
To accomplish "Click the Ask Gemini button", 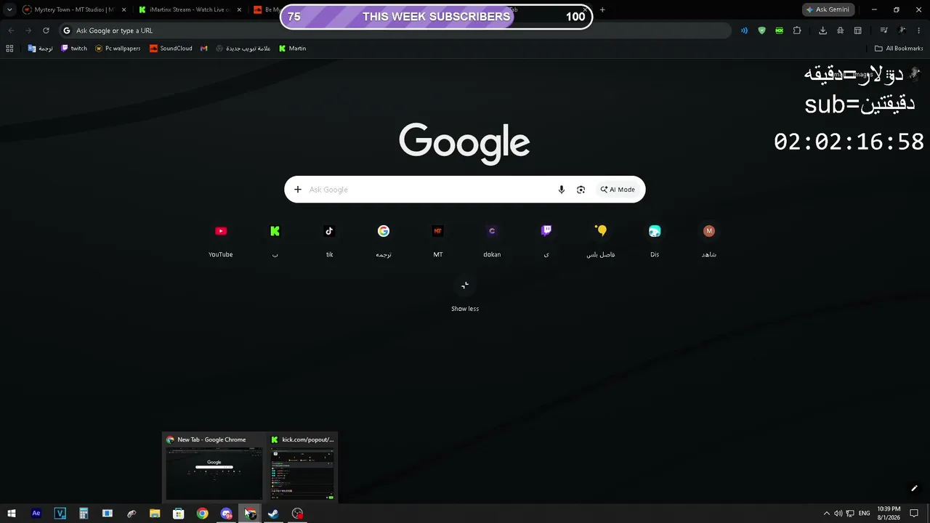I will pyautogui.click(x=828, y=9).
